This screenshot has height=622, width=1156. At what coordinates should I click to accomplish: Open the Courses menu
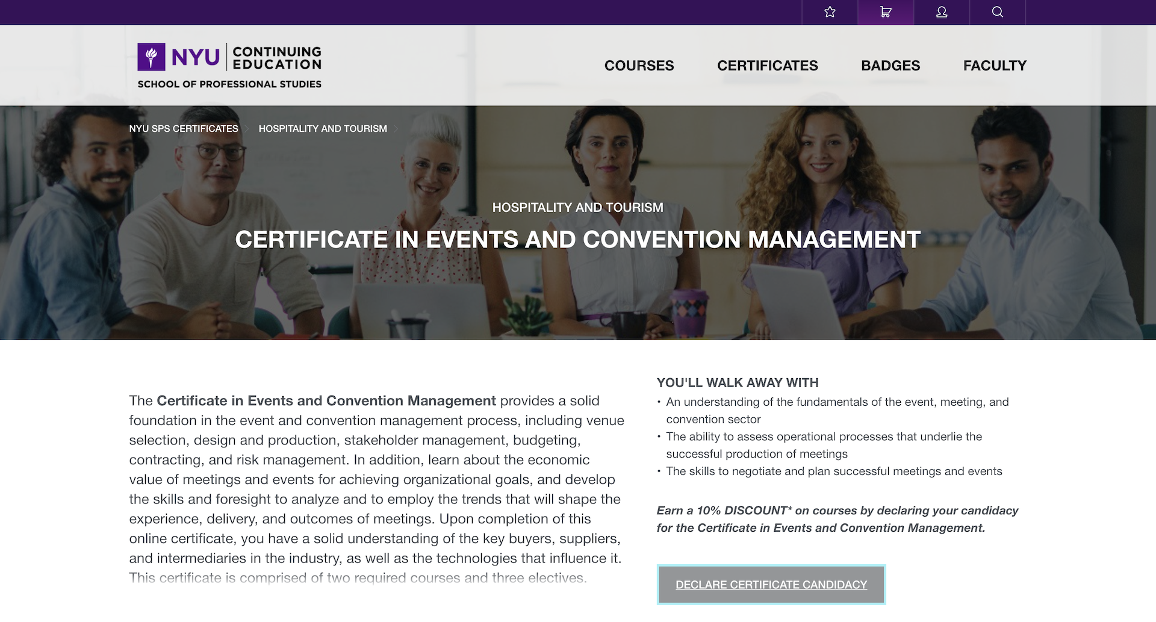click(639, 66)
